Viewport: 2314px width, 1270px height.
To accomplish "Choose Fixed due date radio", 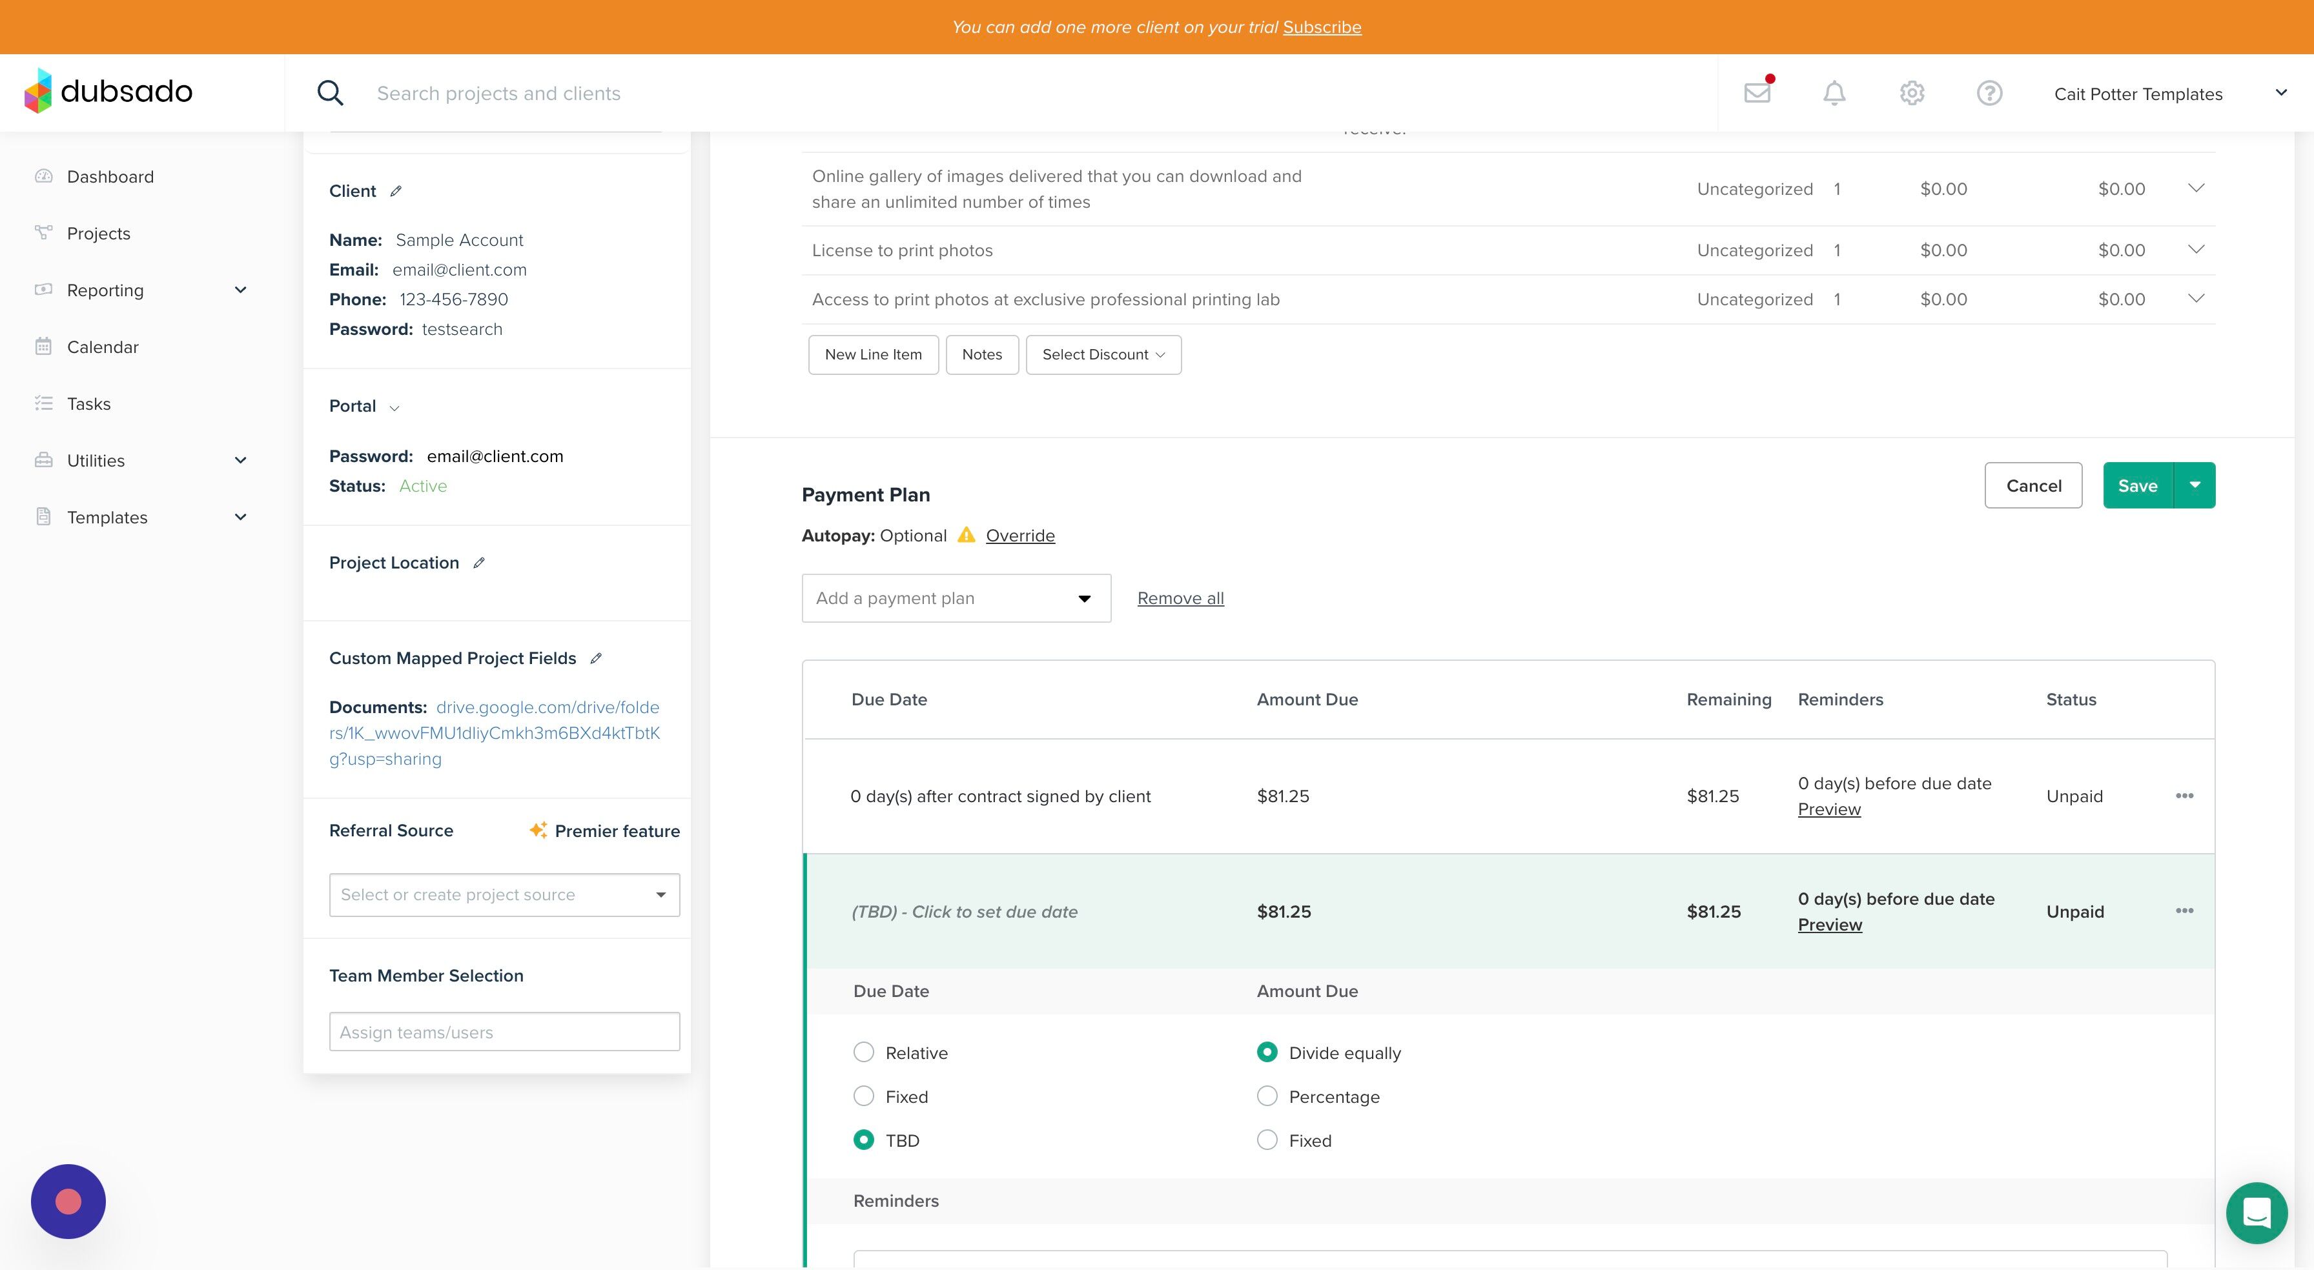I will (863, 1096).
